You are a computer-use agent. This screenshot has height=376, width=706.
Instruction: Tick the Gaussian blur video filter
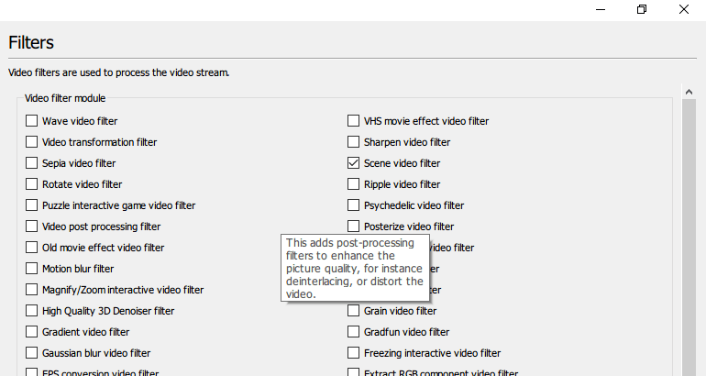click(x=31, y=353)
